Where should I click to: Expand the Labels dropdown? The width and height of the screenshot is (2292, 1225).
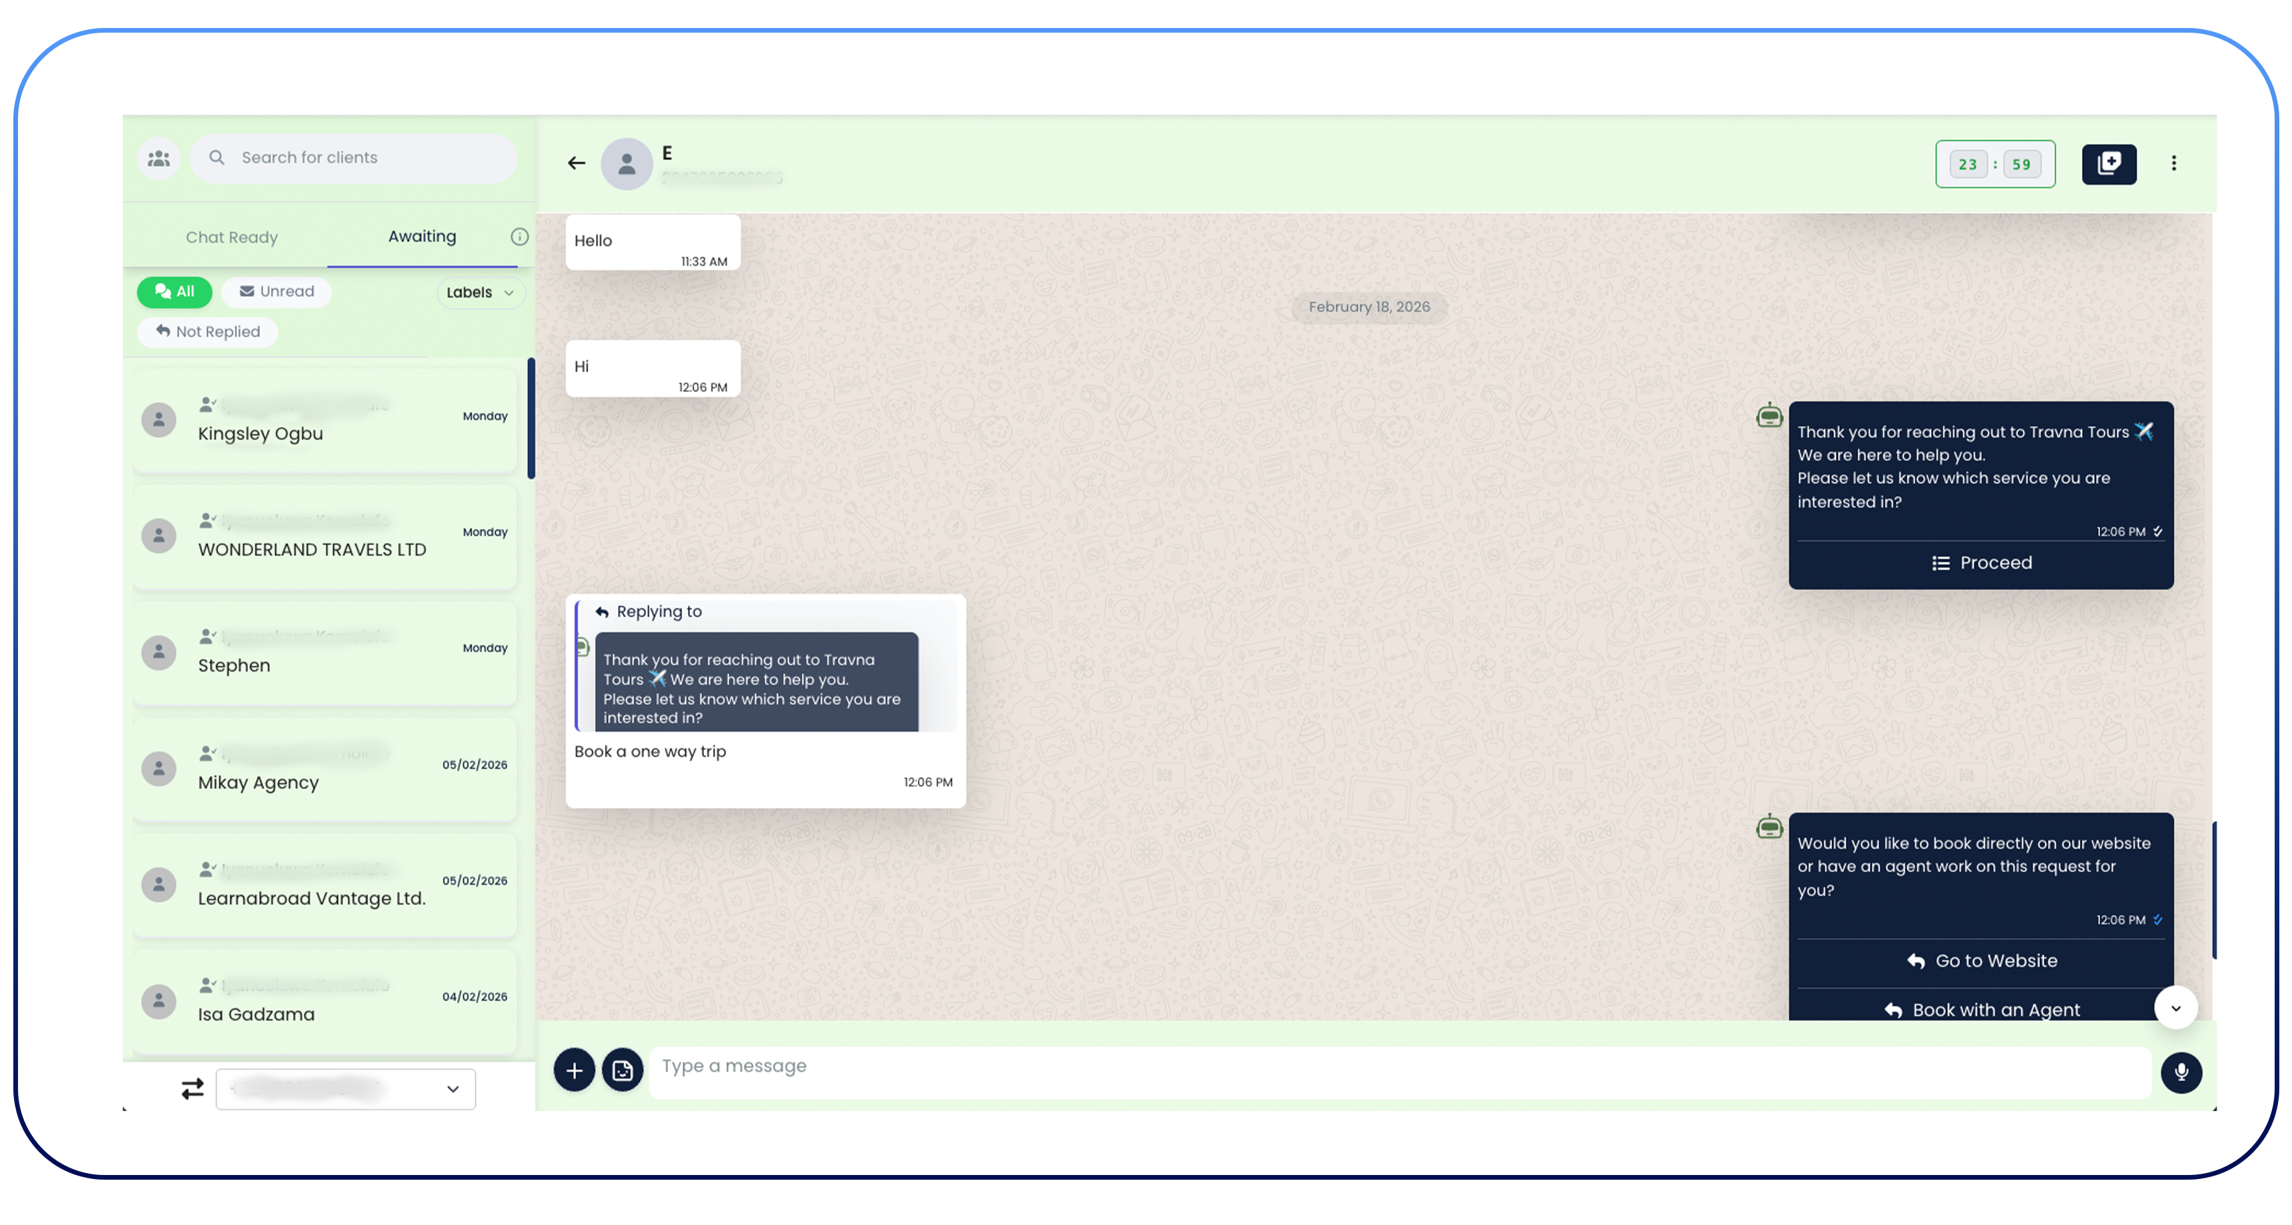click(x=479, y=293)
